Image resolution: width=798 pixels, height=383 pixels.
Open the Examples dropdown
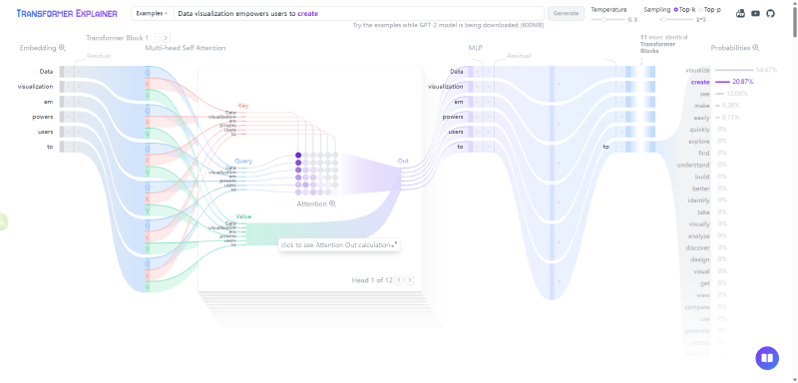[153, 13]
